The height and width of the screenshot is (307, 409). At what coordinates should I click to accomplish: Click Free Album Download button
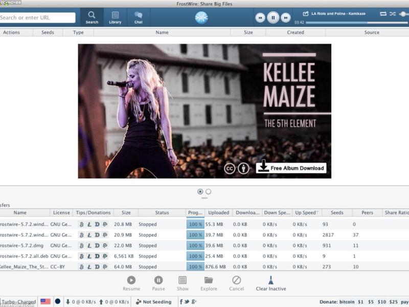click(291, 168)
